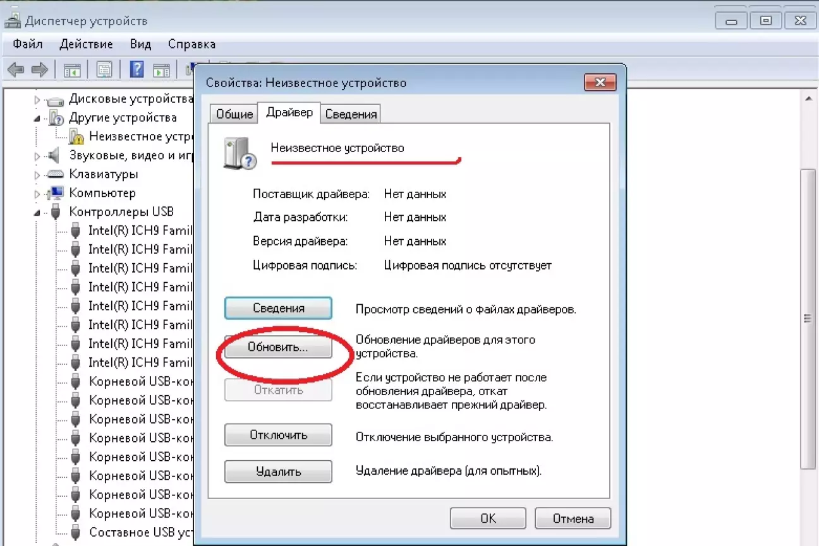Collapse the Контроллеры USB node
Screen dimensions: 819x546
coord(37,213)
